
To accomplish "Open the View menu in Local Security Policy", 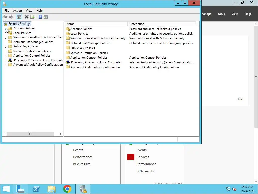I will click(x=29, y=11).
